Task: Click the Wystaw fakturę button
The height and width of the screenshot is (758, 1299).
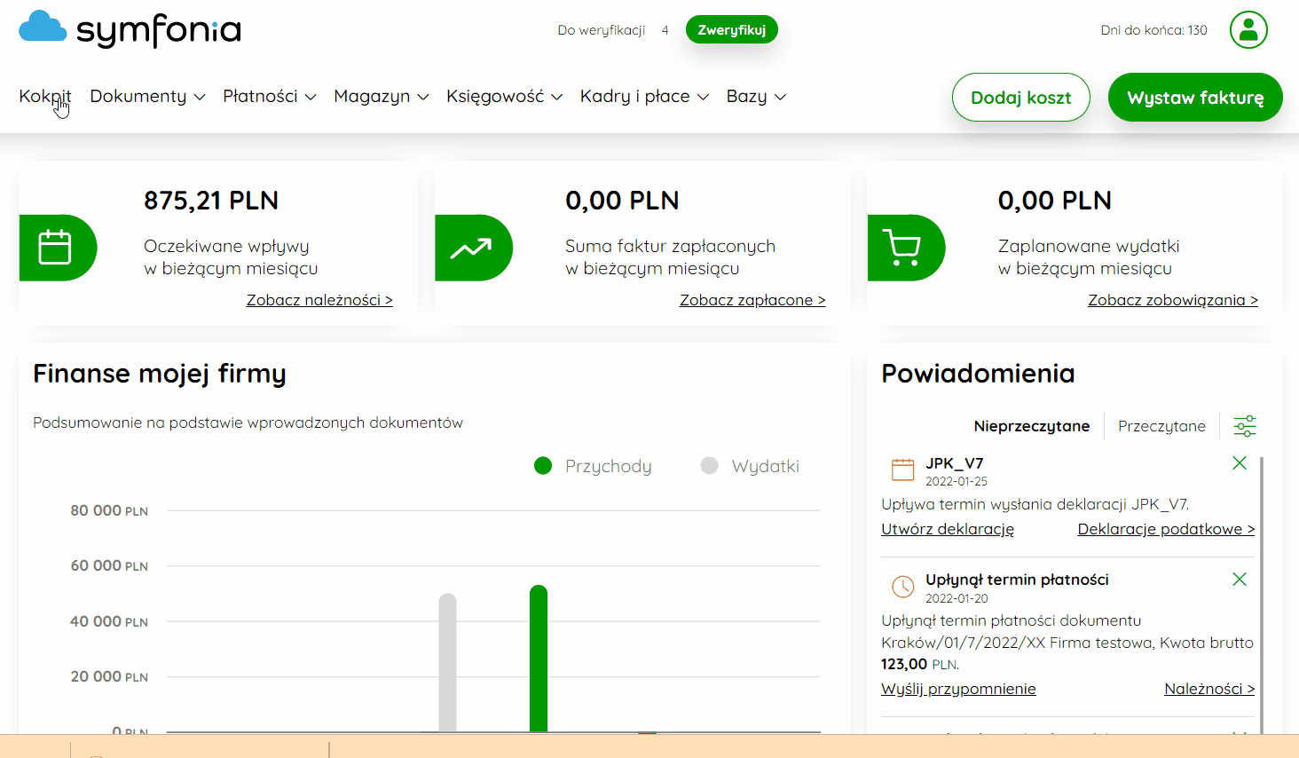Action: pyautogui.click(x=1195, y=98)
